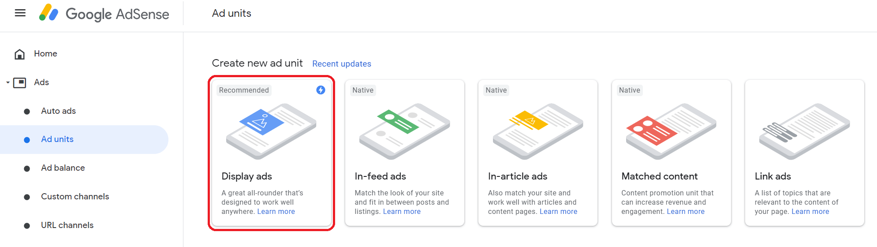877x247 pixels.
Task: Open Auto ads in sidebar
Action: 58,111
